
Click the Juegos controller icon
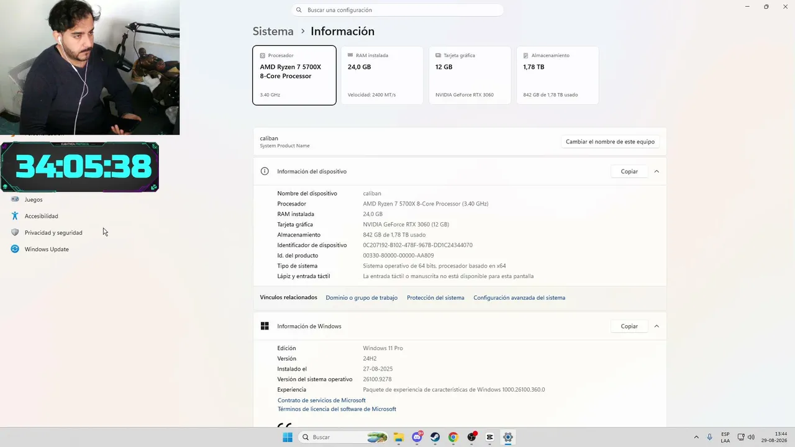tap(15, 199)
